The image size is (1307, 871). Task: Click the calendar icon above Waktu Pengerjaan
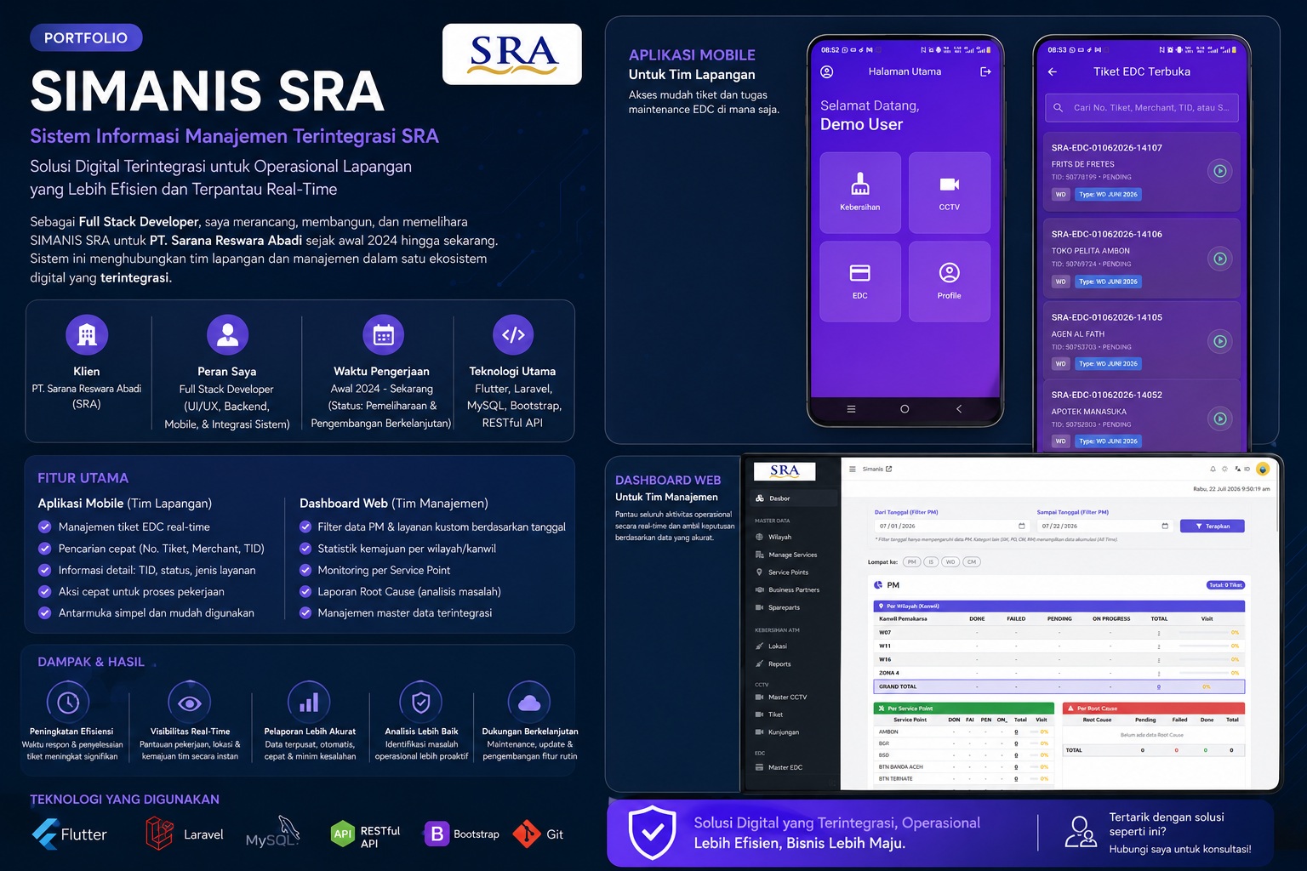click(384, 335)
